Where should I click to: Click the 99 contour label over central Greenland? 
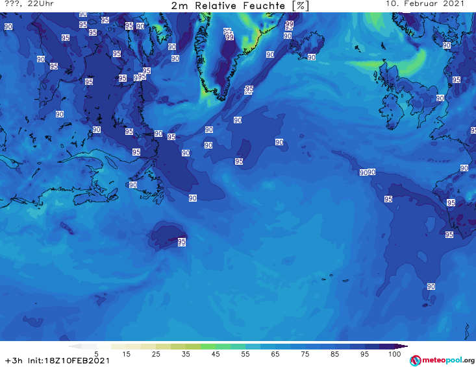point(229,37)
